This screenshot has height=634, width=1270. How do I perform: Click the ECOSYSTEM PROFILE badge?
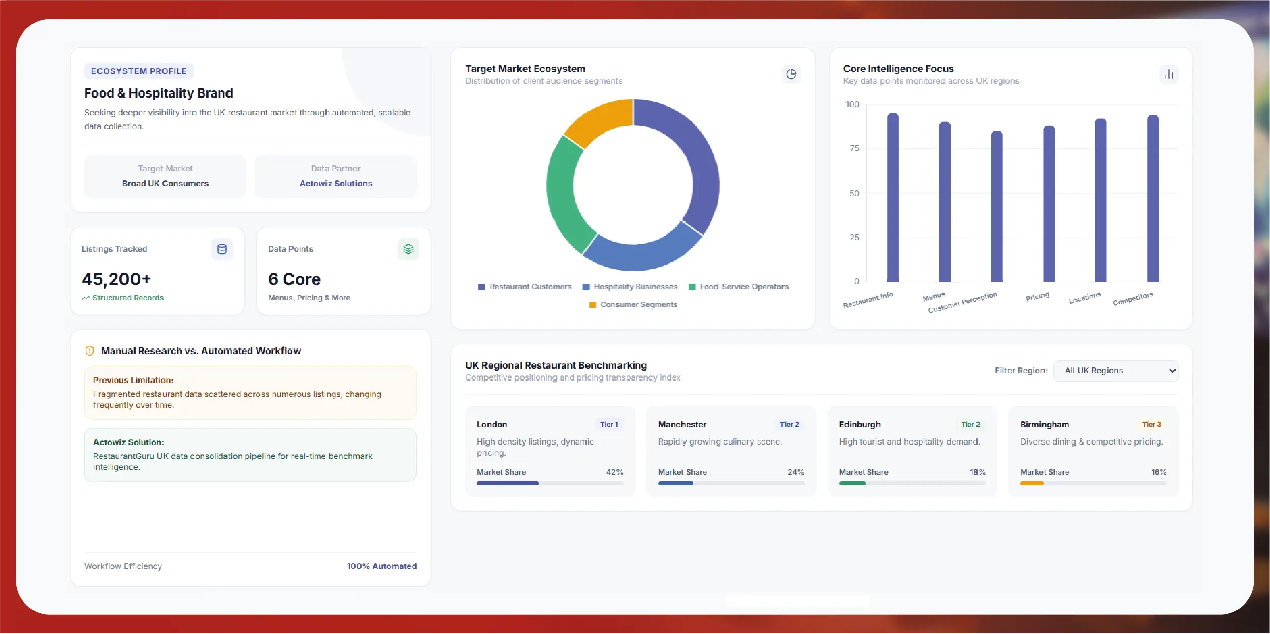click(139, 71)
